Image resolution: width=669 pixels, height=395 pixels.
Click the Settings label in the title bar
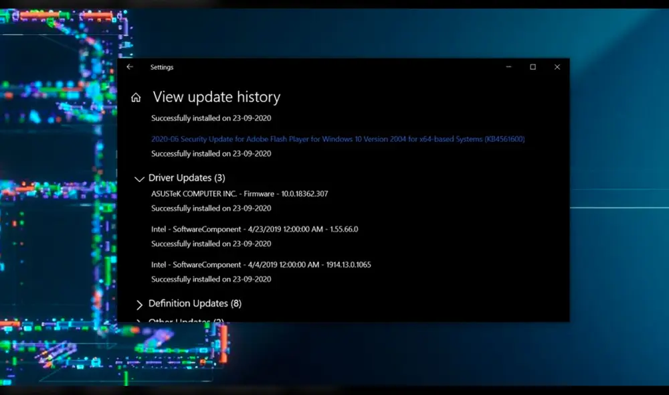pos(163,67)
